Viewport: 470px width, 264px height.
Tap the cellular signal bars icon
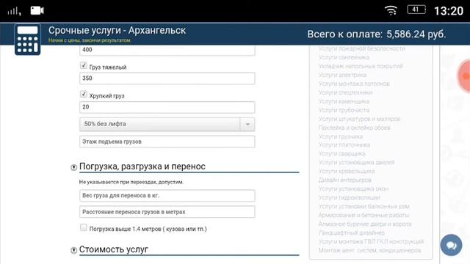(x=14, y=12)
